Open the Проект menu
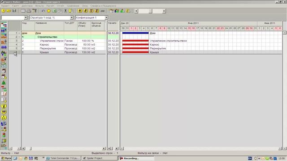 [5, 6]
